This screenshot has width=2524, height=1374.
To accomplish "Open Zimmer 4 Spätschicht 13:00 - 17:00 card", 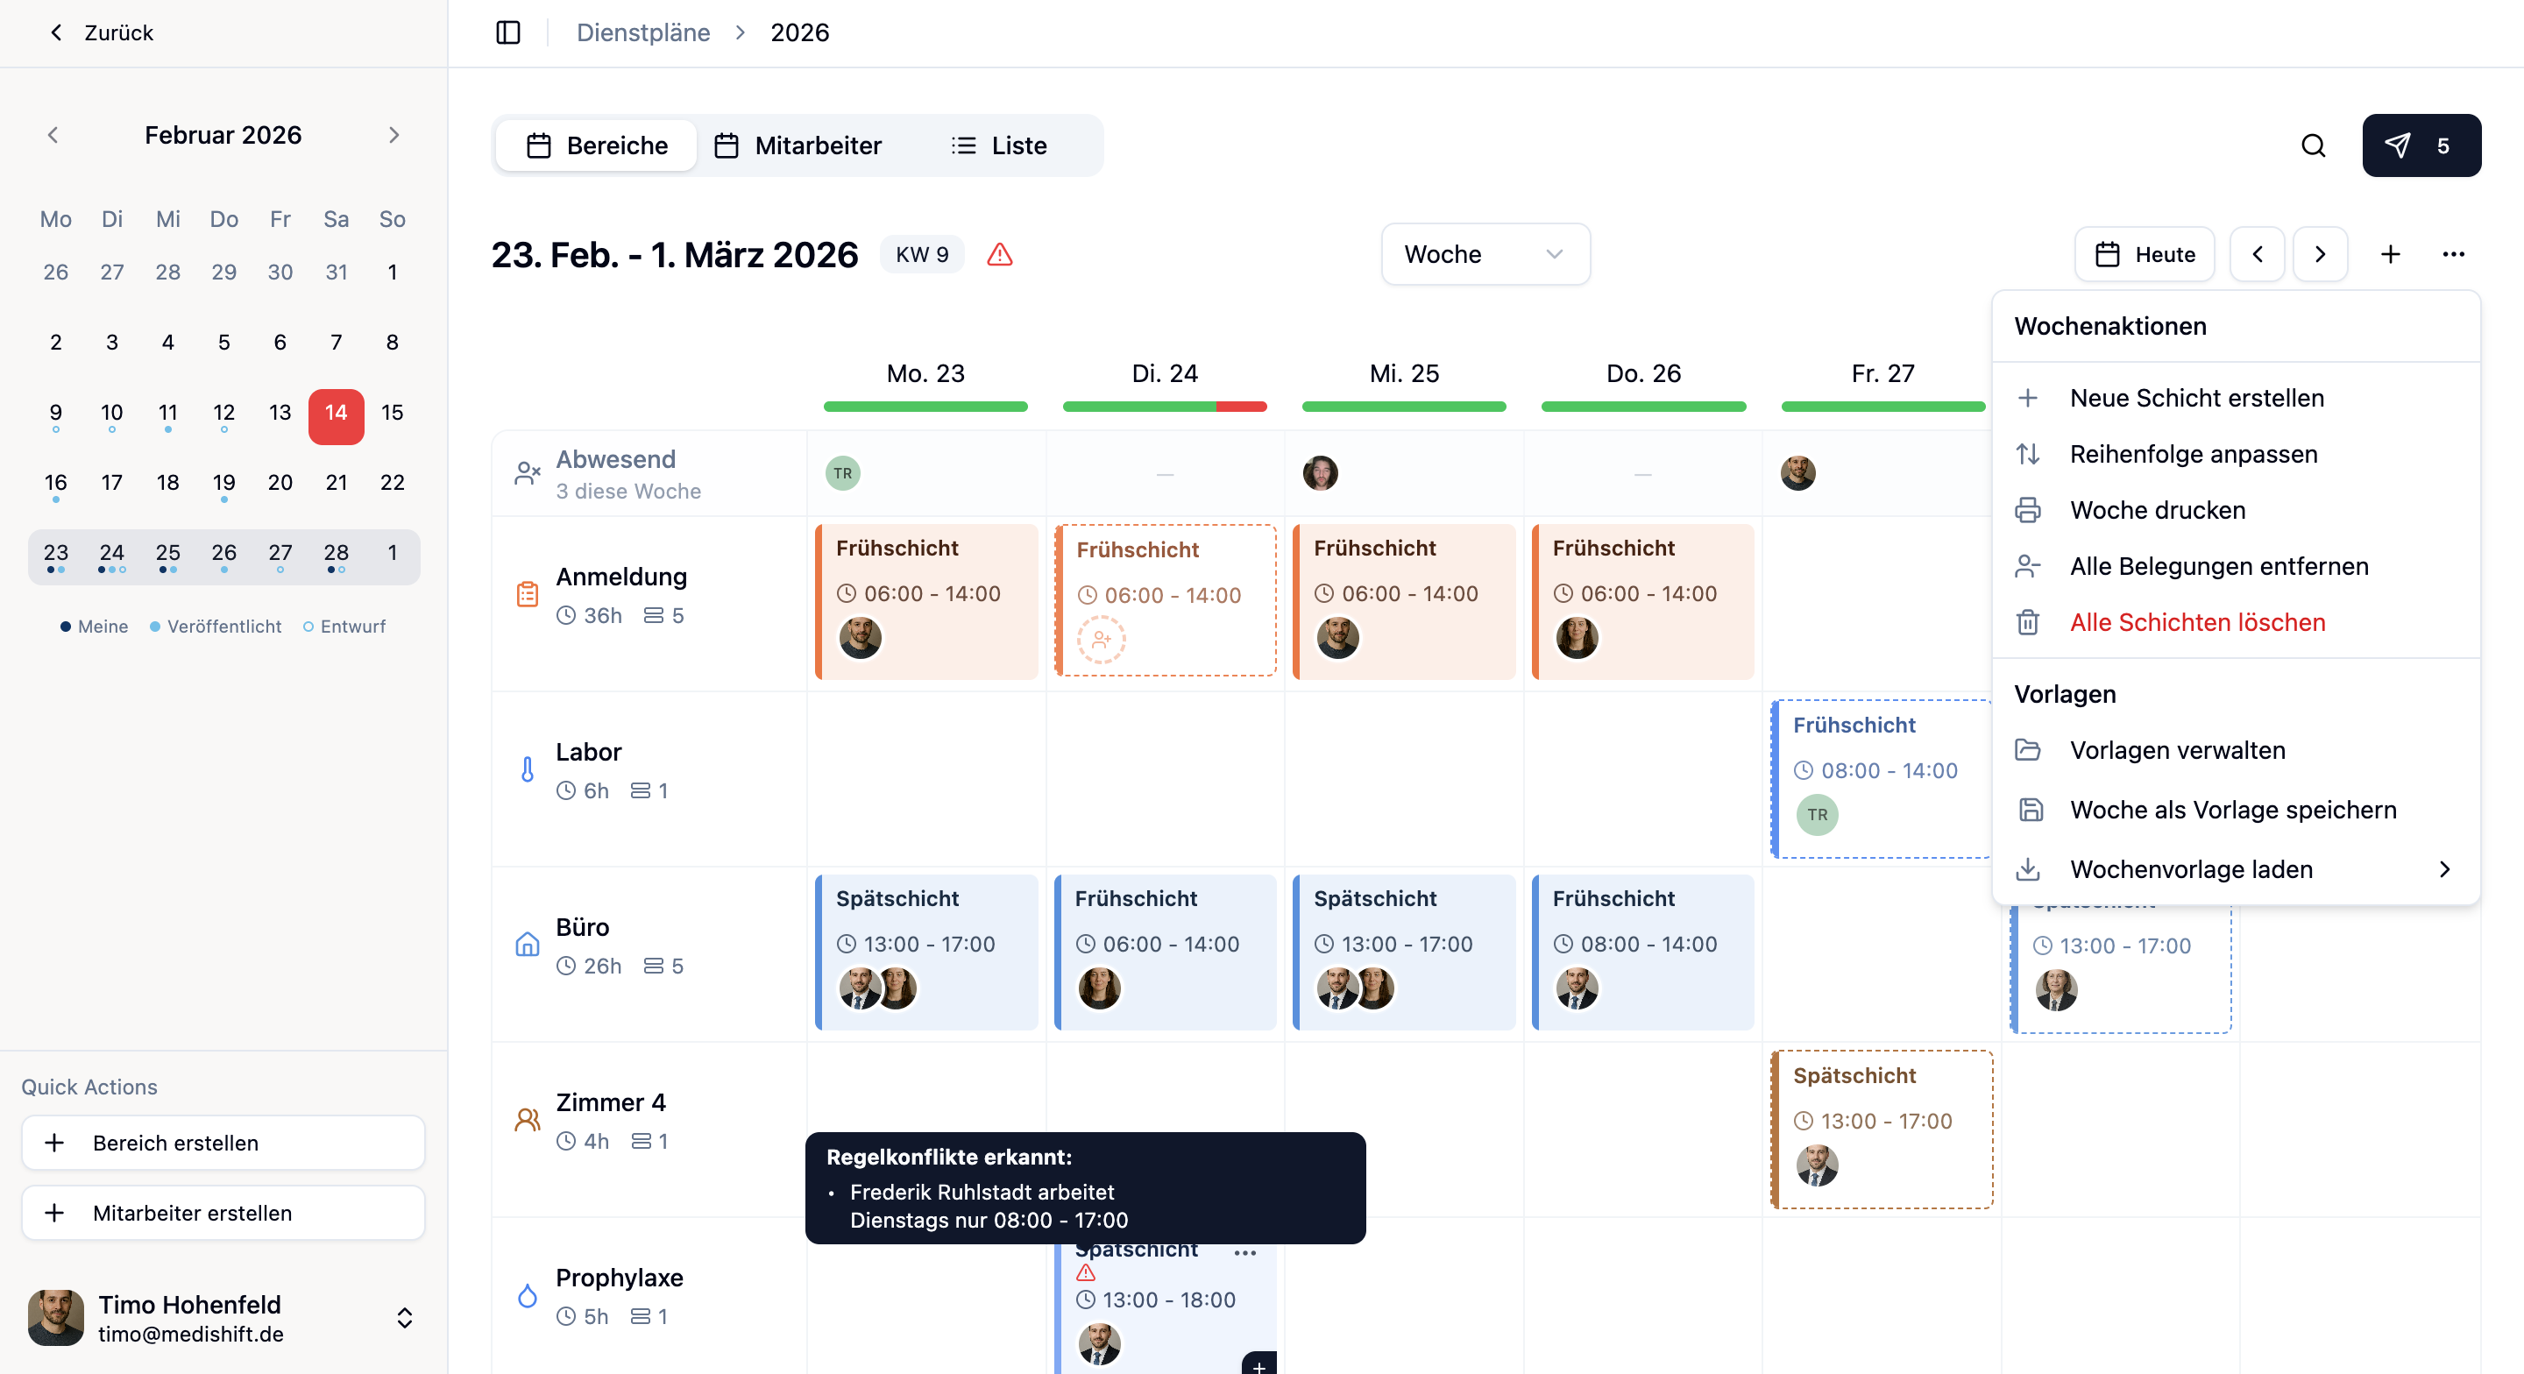I will (1882, 1129).
